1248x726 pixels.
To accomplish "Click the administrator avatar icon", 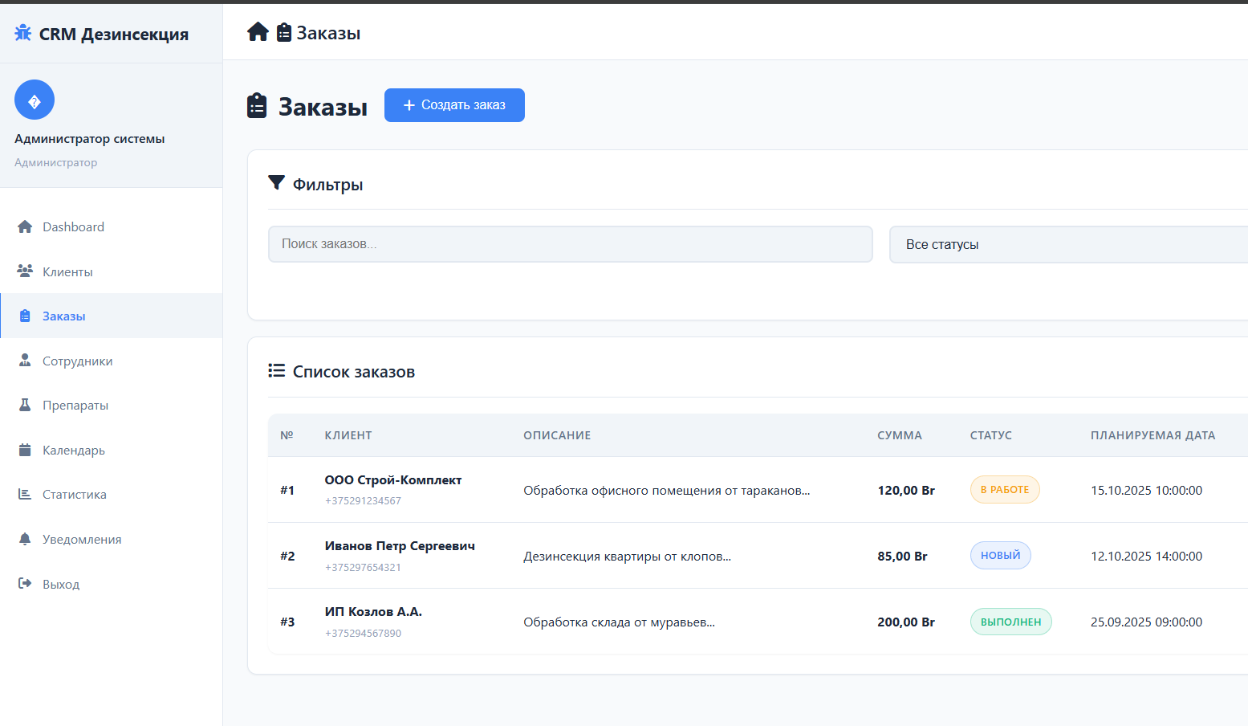I will [35, 100].
